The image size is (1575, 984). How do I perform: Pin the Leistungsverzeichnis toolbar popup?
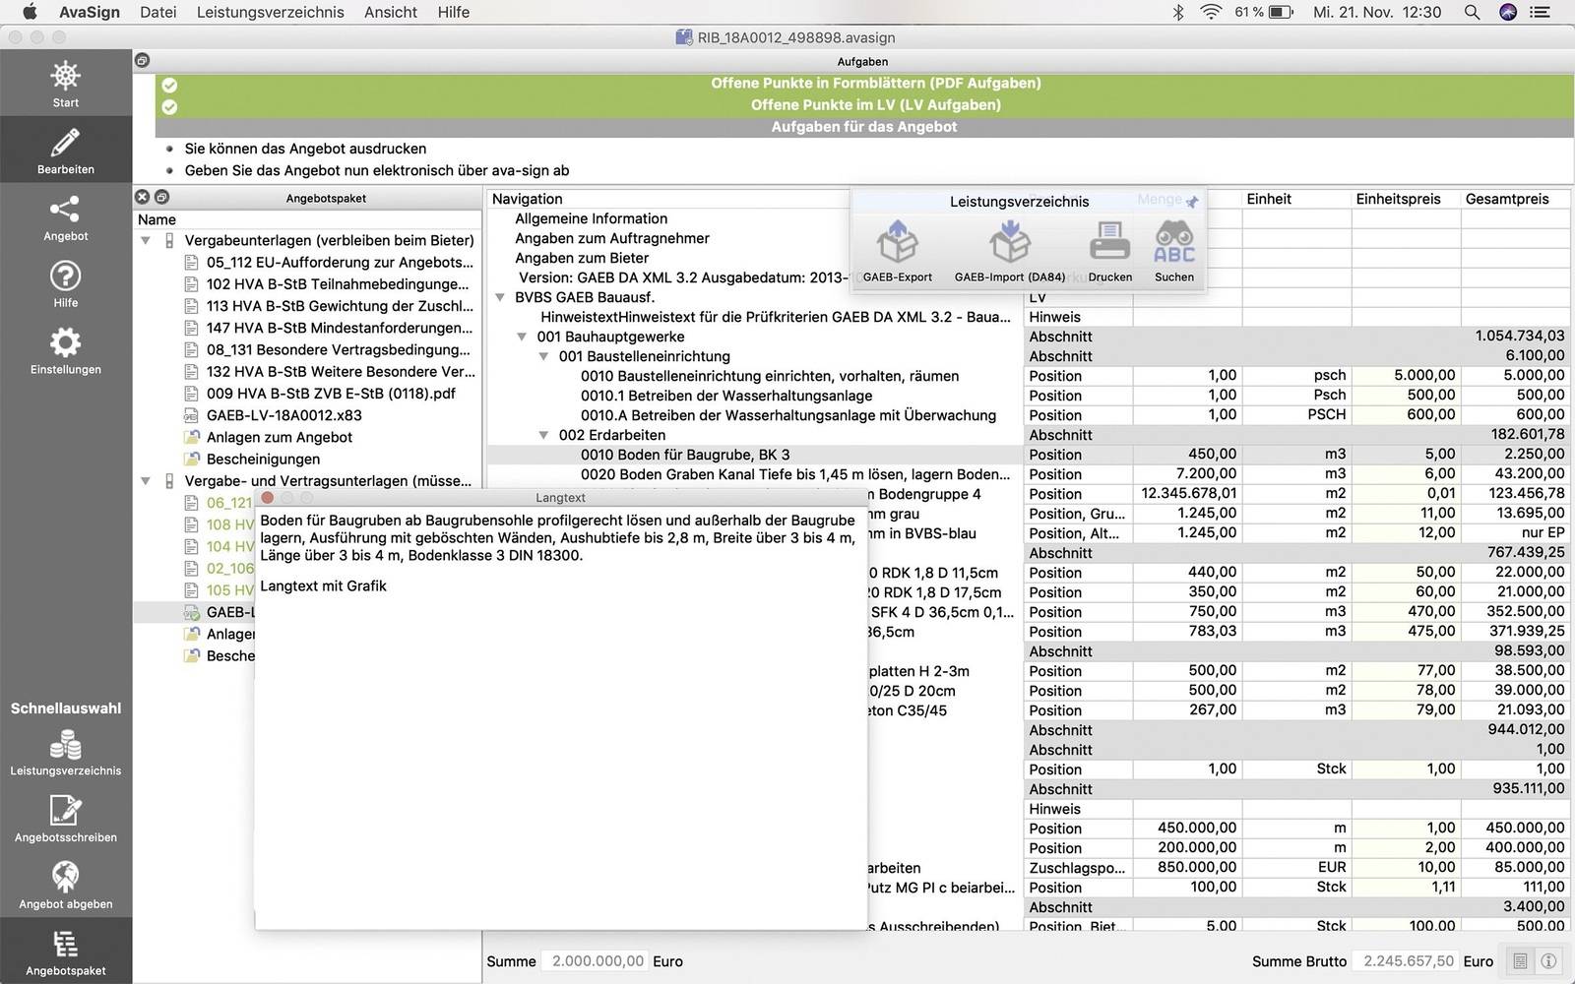point(1192,202)
